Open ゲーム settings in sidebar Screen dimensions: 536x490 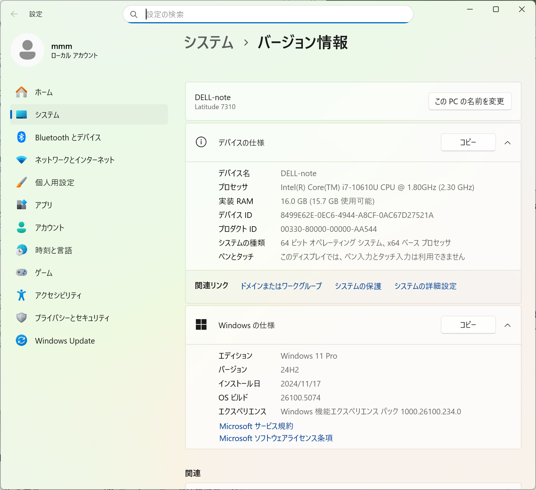[89, 273]
